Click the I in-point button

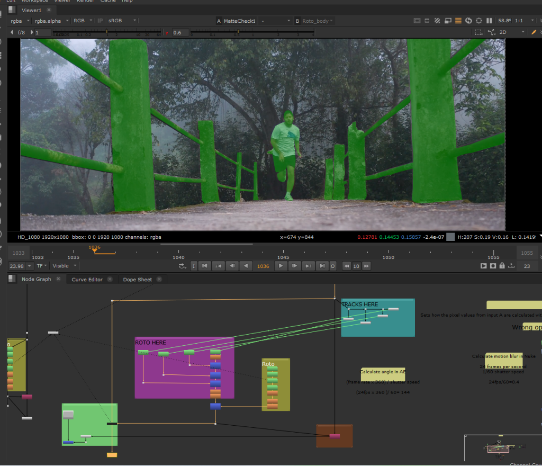(x=194, y=266)
